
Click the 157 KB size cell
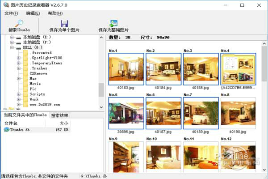[62, 130]
